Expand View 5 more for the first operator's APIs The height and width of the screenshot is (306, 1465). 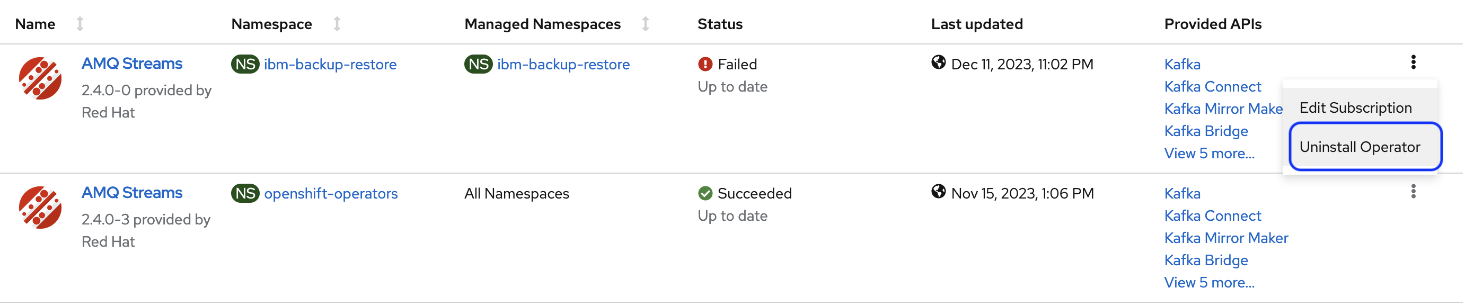point(1209,154)
